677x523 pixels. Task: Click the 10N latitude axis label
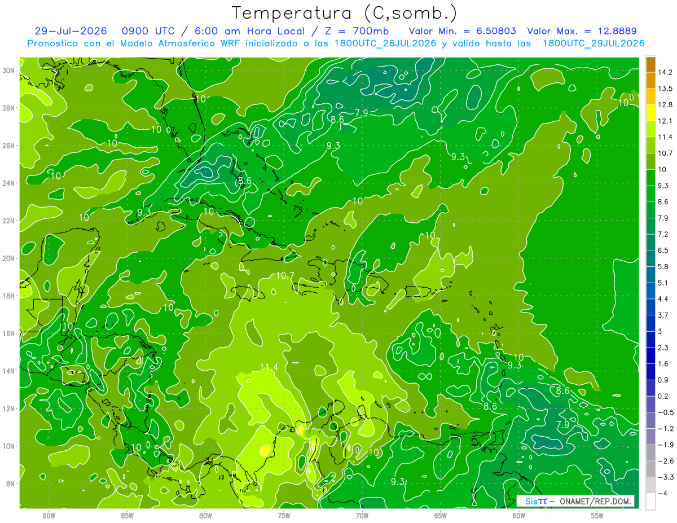coord(8,446)
